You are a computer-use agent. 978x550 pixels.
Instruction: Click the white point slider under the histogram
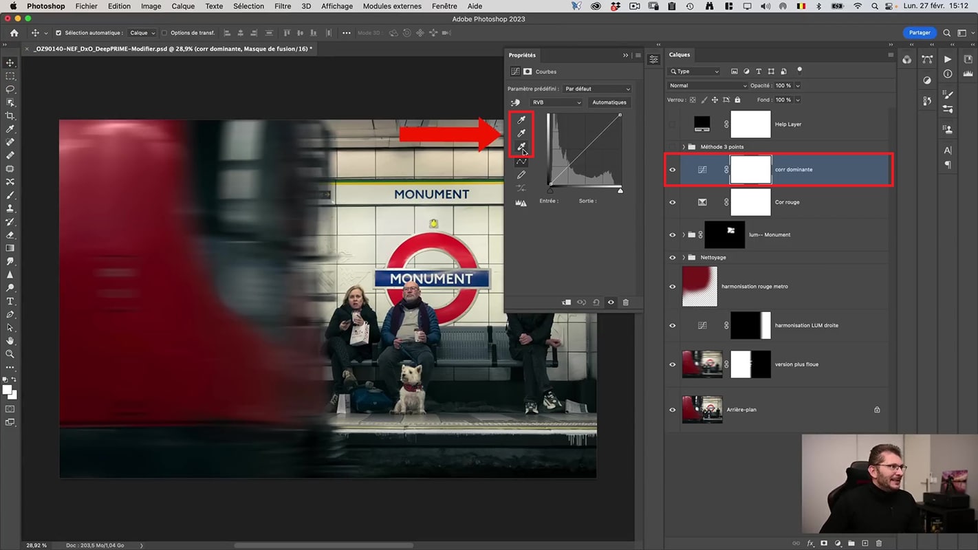[x=620, y=190]
